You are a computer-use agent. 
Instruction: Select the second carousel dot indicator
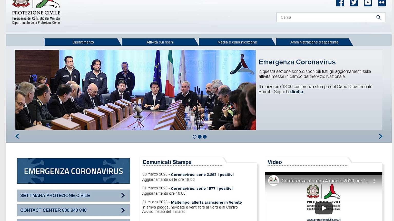[200, 137]
